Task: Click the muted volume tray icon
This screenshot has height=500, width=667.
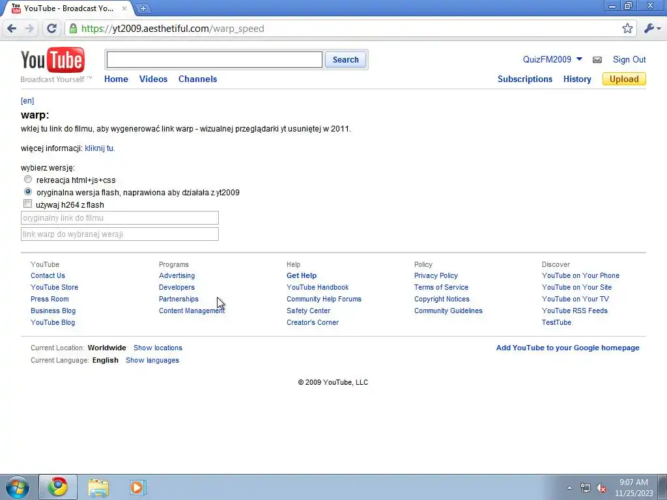Action: click(601, 488)
